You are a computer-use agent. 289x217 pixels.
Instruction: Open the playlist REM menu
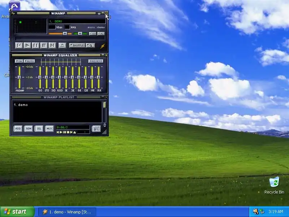(x=29, y=129)
